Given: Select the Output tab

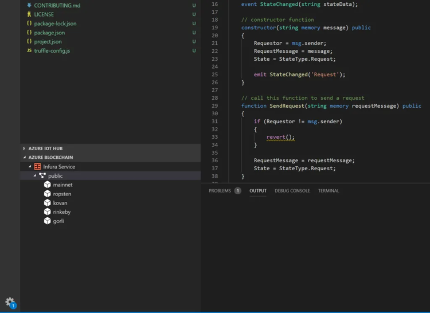Looking at the screenshot, I should coord(258,191).
